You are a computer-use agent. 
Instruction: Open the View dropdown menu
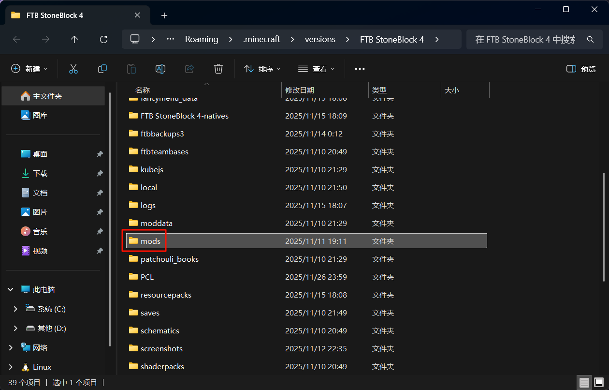click(317, 69)
